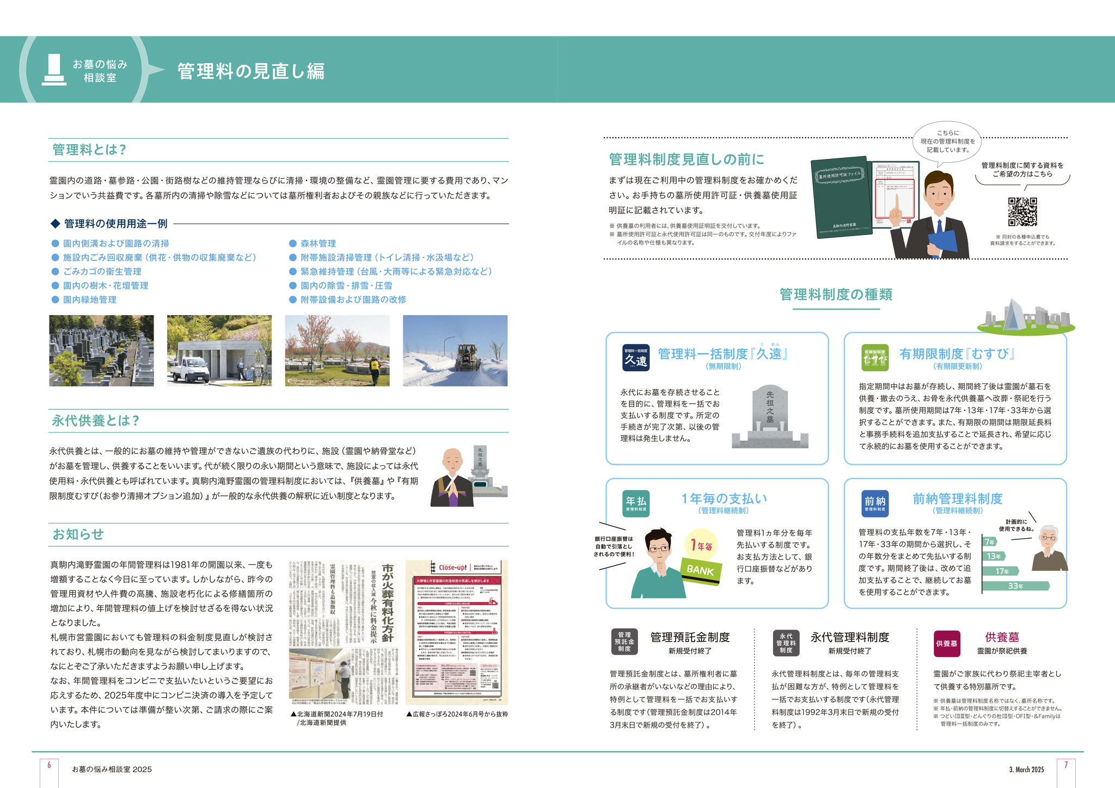Click the 永代管理料制度 gray badge icon

[x=786, y=643]
